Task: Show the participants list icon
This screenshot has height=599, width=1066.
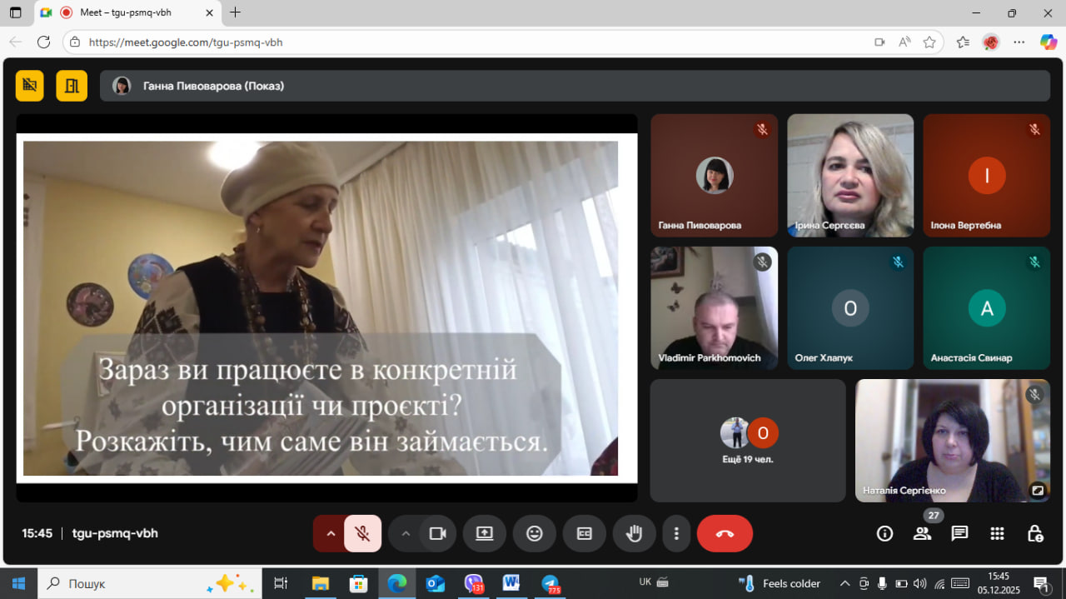Action: [922, 533]
